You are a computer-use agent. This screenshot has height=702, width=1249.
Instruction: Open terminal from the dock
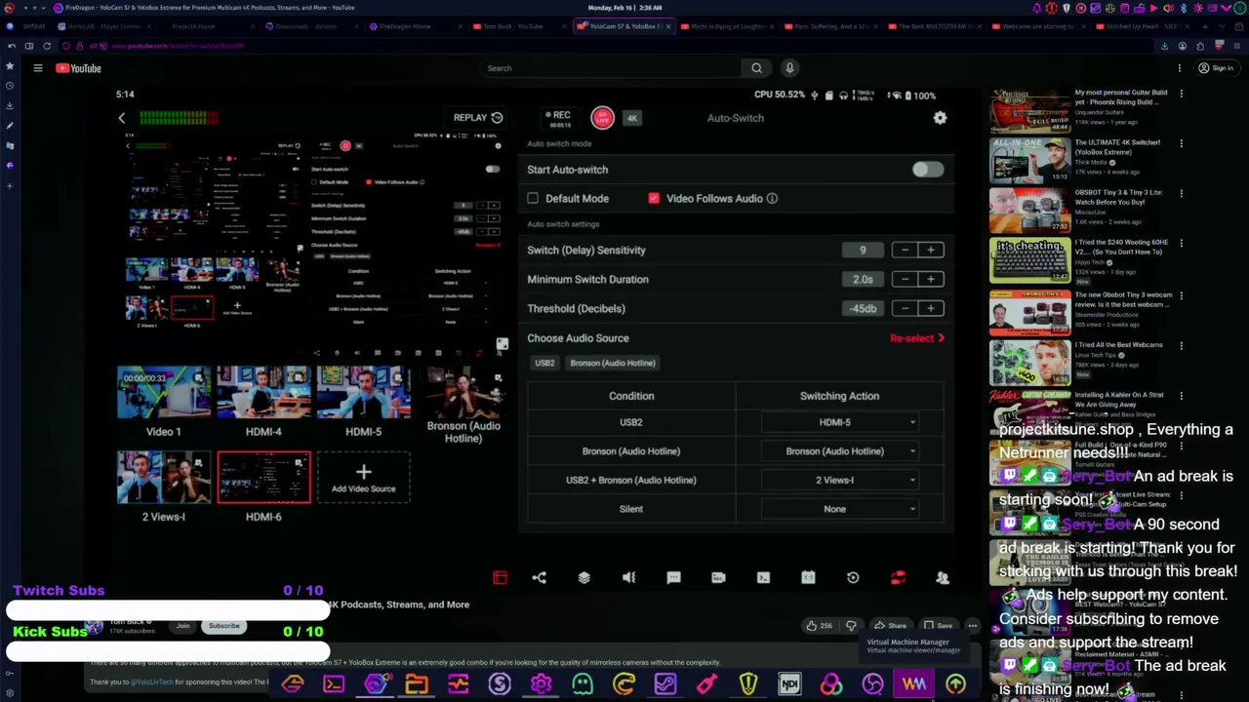[x=334, y=684]
